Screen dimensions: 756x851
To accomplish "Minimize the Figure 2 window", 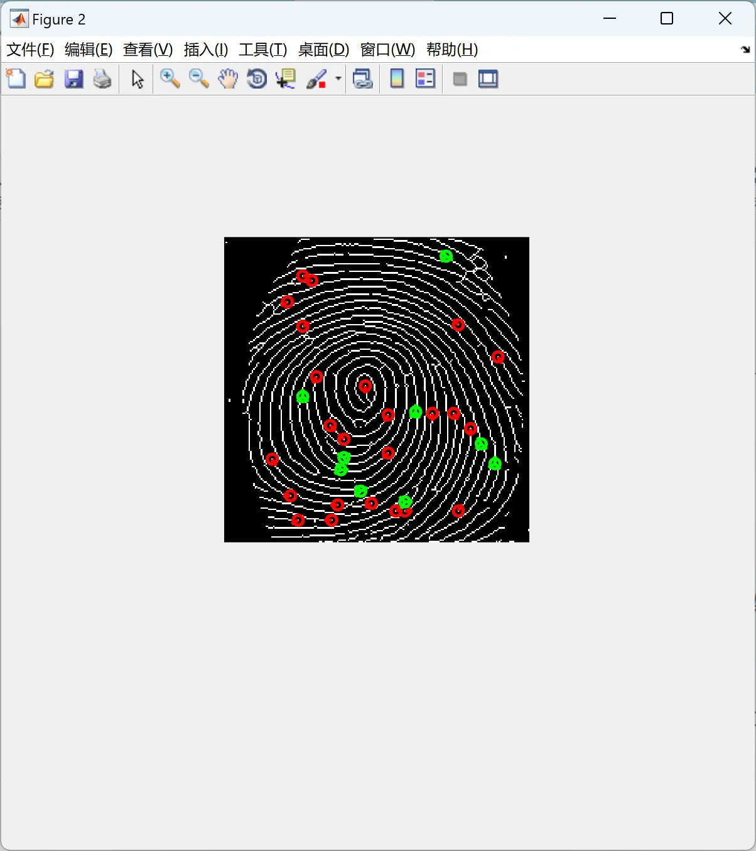I will (609, 19).
